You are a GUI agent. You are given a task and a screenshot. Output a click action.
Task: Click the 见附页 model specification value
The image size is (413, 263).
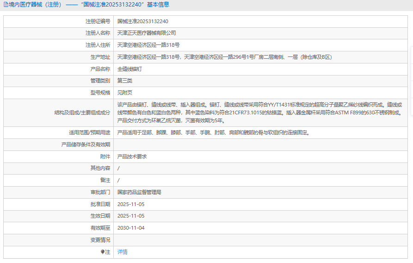pos(124,93)
